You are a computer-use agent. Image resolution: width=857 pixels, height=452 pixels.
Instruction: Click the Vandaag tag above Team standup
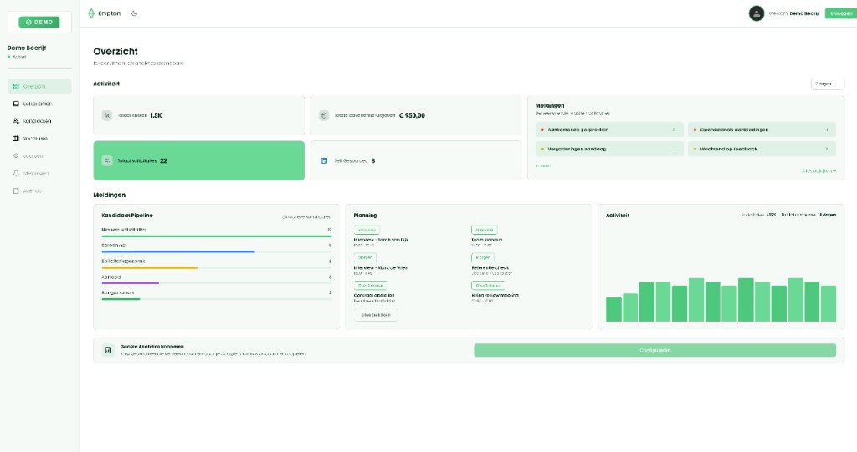pyautogui.click(x=485, y=230)
